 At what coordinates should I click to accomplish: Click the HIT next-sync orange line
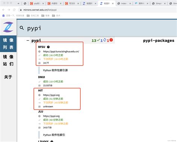tap(56, 102)
